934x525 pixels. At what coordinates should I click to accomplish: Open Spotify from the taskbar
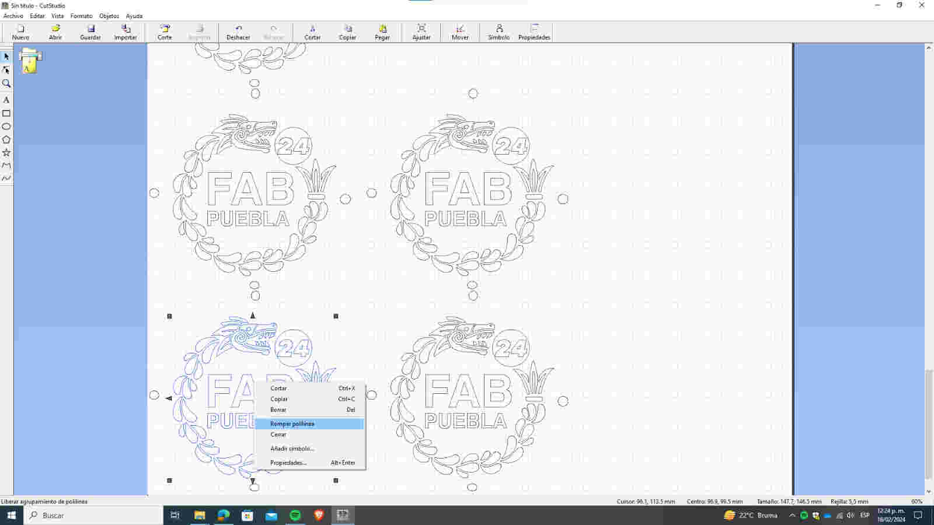click(295, 515)
